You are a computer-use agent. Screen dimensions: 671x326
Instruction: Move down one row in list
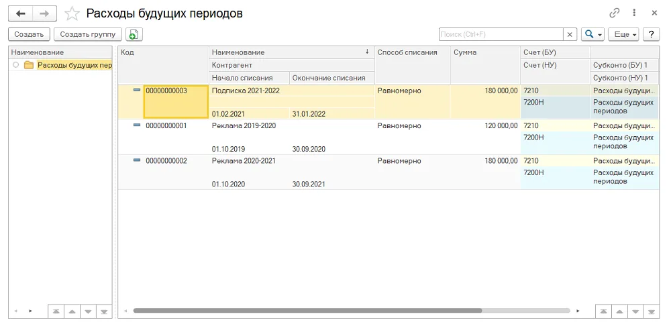tap(635, 311)
